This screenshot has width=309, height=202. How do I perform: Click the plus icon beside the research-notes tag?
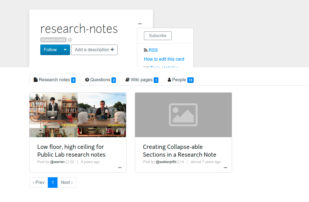click(70, 40)
